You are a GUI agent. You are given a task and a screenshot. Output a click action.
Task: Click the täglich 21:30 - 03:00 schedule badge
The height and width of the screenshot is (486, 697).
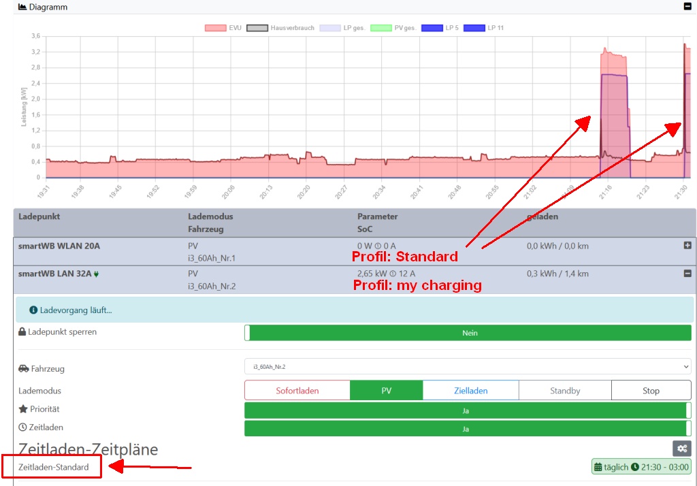(641, 467)
